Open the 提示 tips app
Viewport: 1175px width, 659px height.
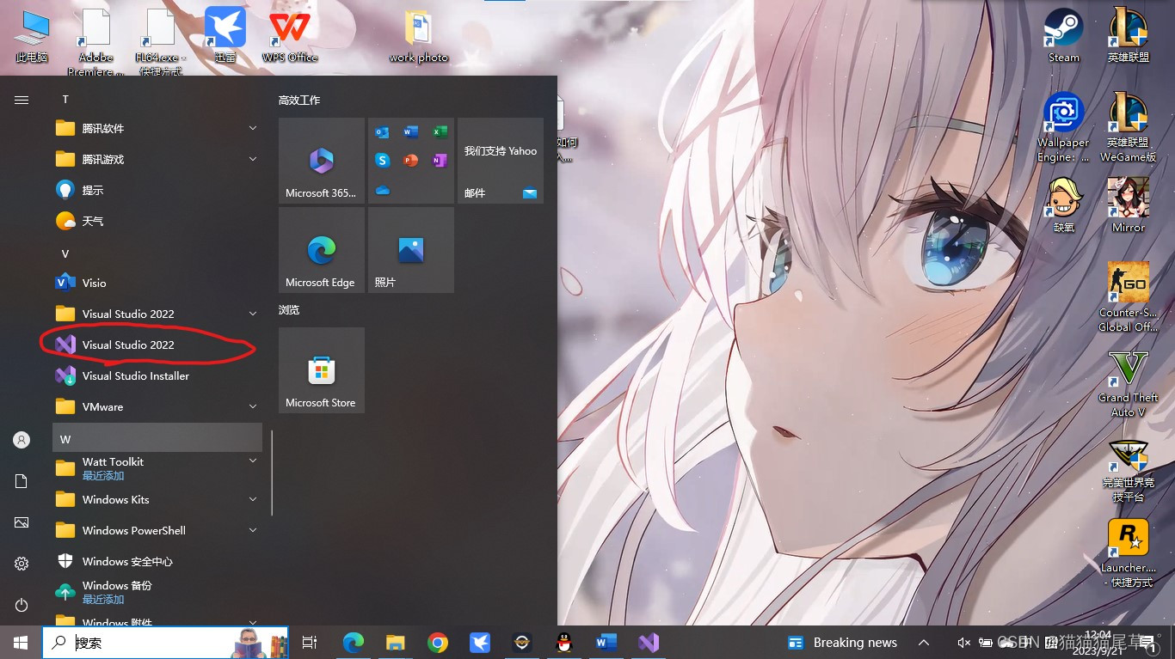[157, 190]
